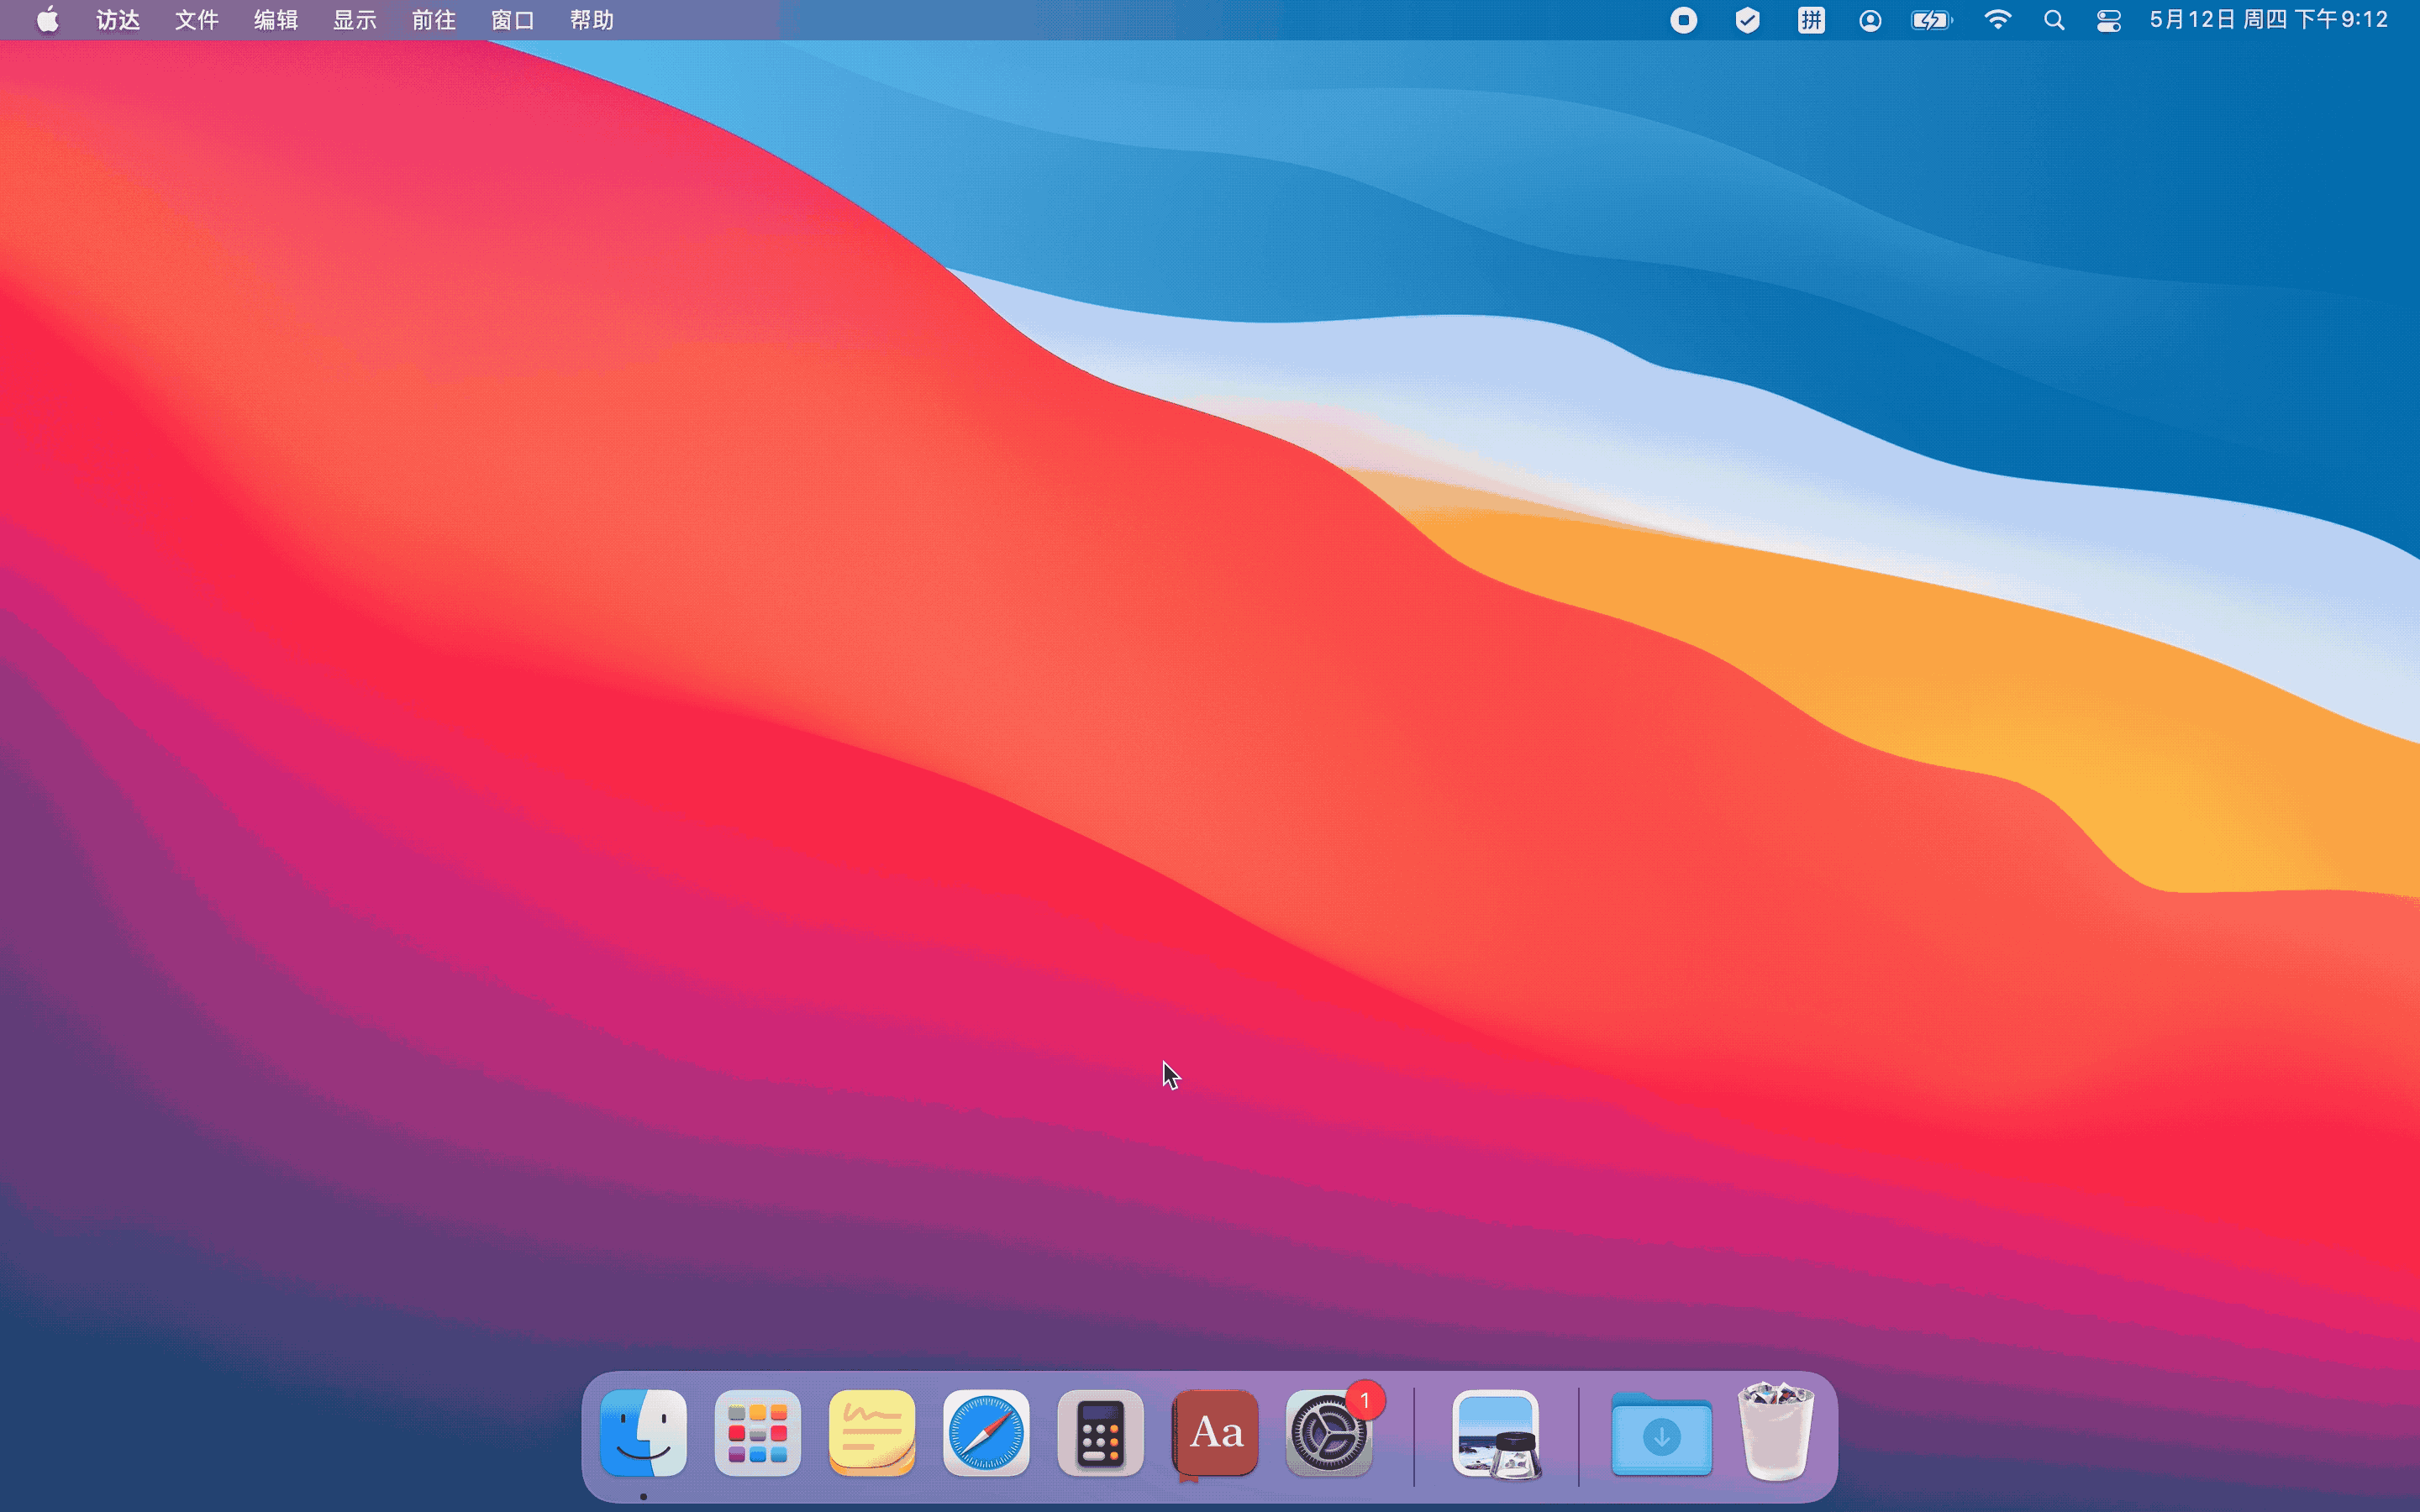
Task: Launch the Calculator app
Action: coord(1100,1433)
